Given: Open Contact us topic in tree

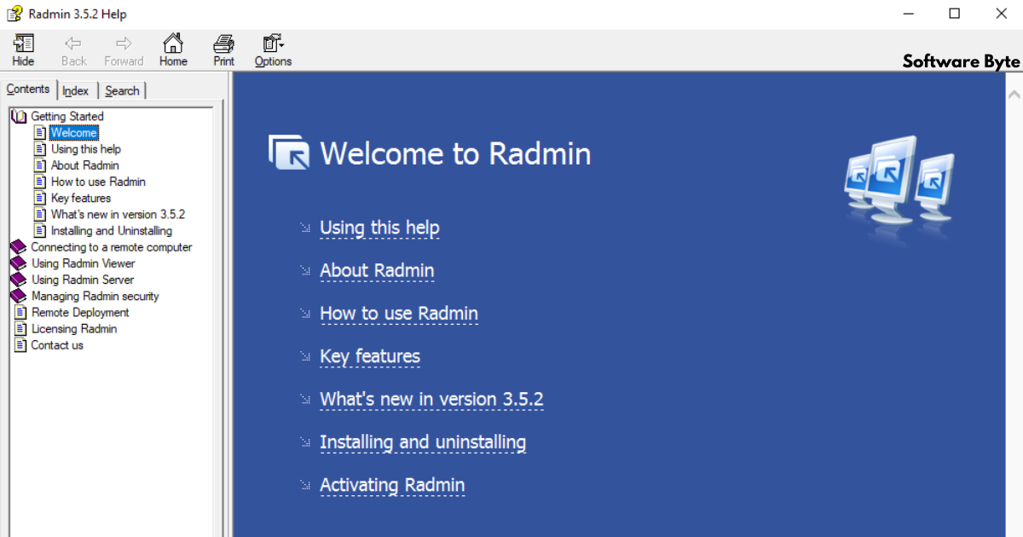Looking at the screenshot, I should [57, 345].
